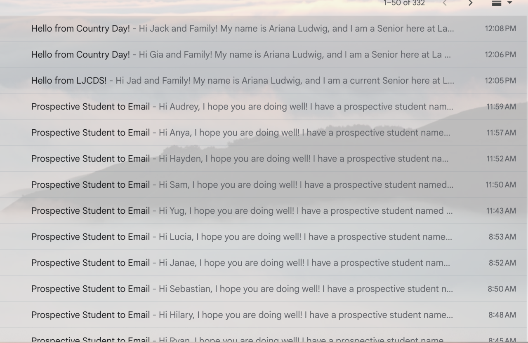Open the Prospective Student email to Audrey
This screenshot has width=528, height=343.
[243, 107]
